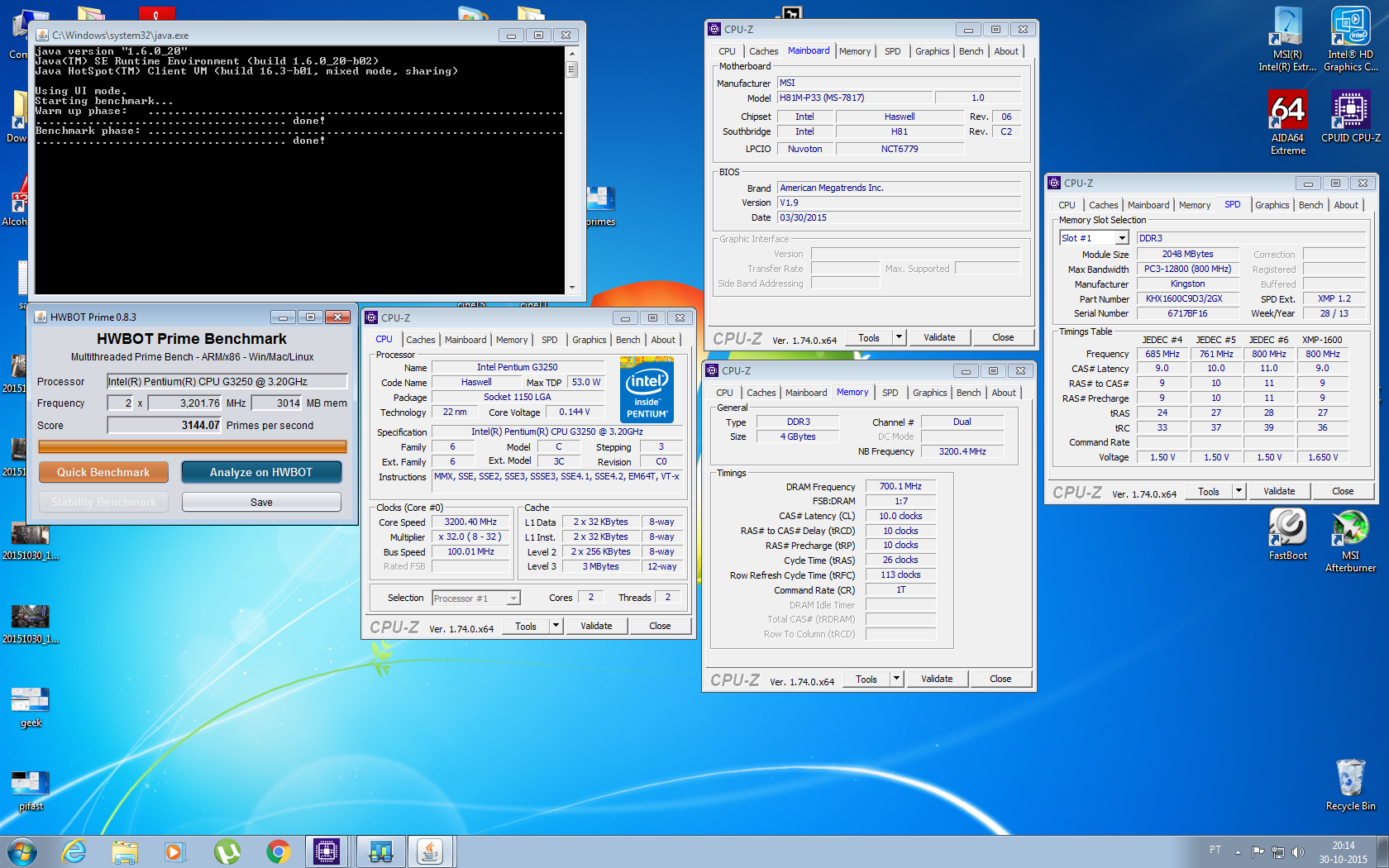Screen dimensions: 1389x868
Task: Open FastBoot desktop icon
Action: tap(1287, 534)
